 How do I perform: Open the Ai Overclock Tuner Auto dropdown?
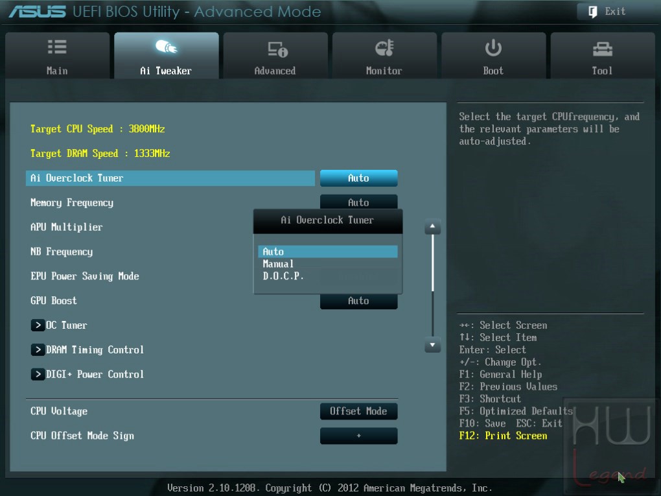click(359, 178)
